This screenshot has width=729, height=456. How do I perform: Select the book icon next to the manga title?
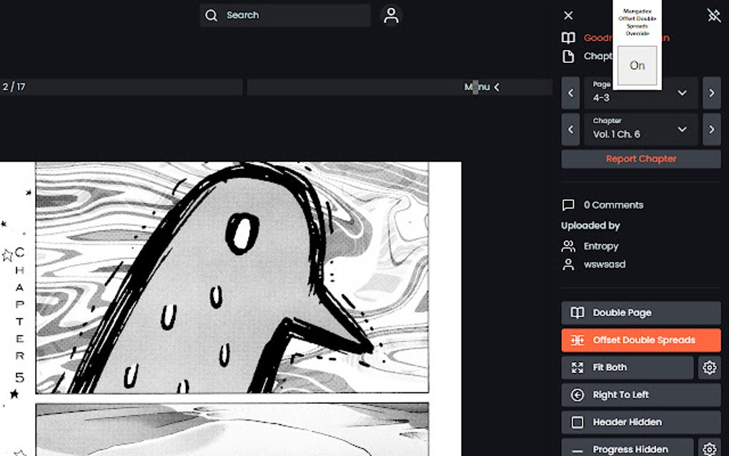568,37
